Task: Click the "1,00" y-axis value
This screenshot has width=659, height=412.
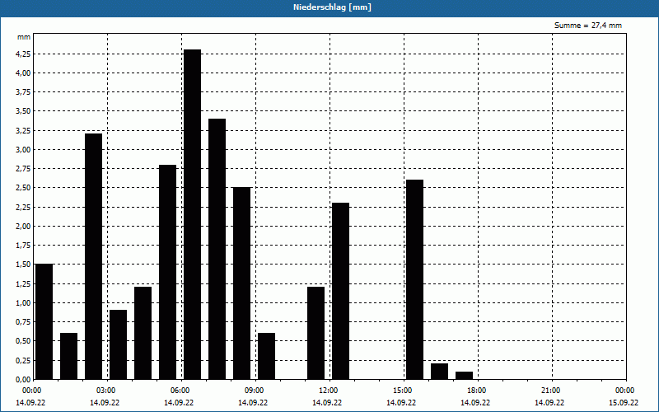Action: (x=23, y=302)
